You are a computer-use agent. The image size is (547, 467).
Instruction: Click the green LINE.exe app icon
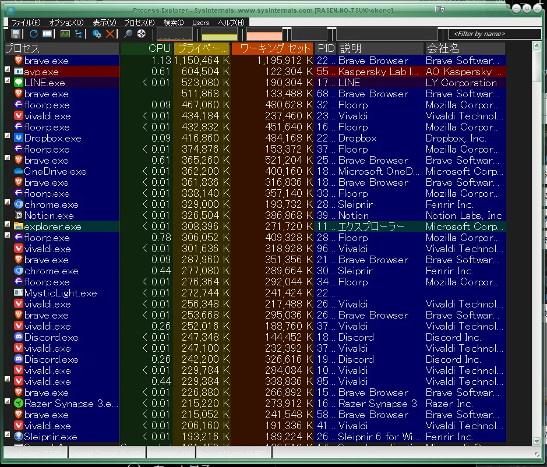click(x=19, y=83)
